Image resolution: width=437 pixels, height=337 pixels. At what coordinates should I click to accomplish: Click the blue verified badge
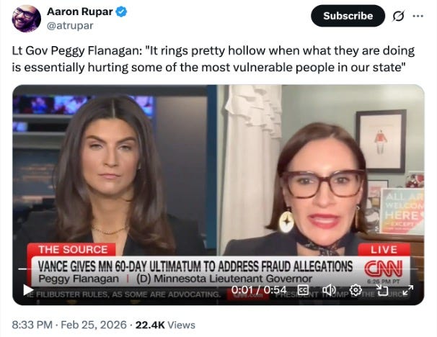click(121, 12)
